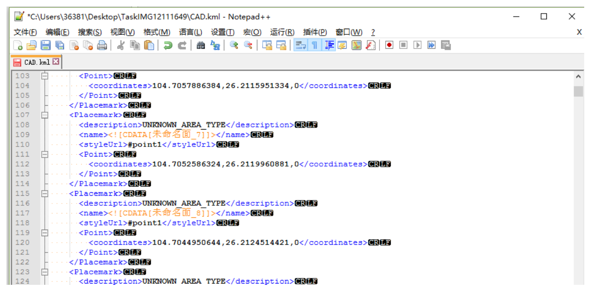Open the 搜索(S) menu

90,32
